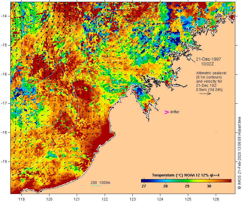
Task: Click the vertical IMOS copyright timestamp text
Action: (239, 153)
